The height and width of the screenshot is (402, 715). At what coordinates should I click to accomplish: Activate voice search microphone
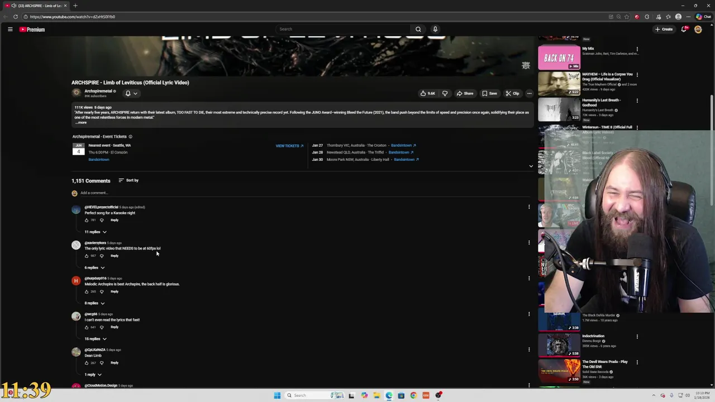click(x=435, y=29)
